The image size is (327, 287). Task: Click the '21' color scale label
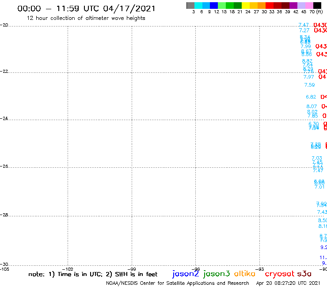[240, 12]
